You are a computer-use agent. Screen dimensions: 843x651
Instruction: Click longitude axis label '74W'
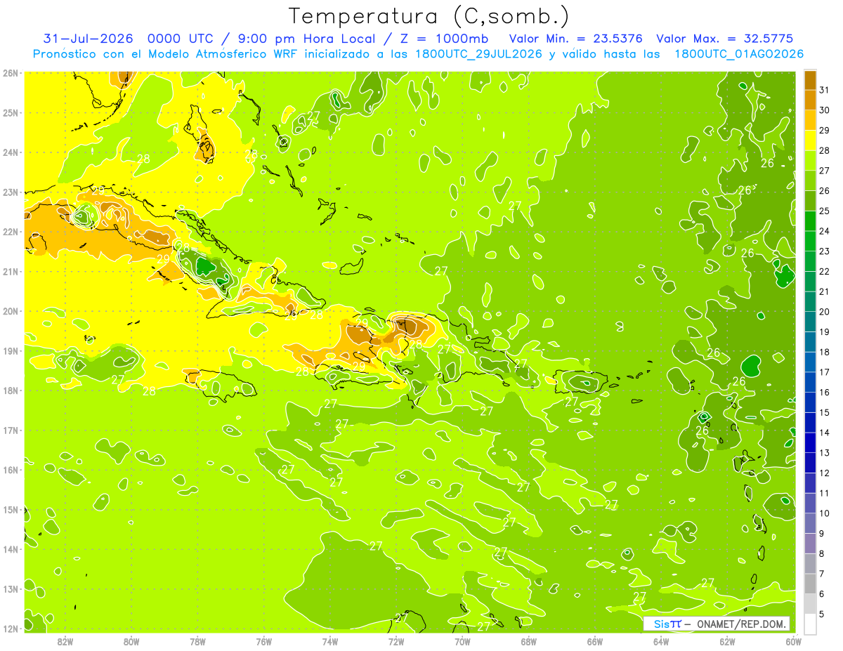click(x=330, y=641)
